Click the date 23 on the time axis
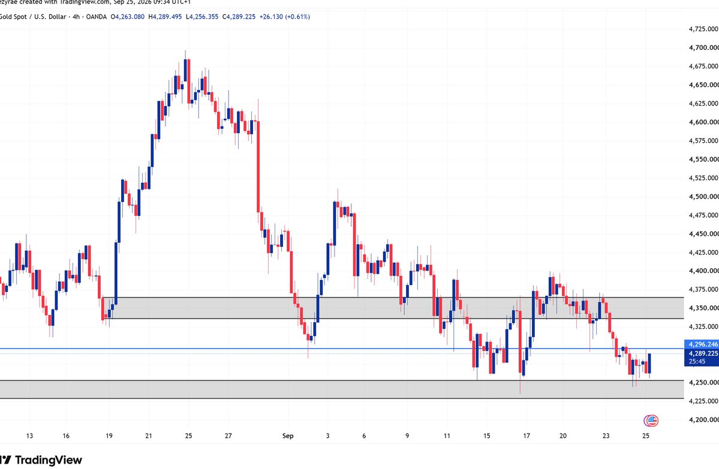 click(x=606, y=435)
